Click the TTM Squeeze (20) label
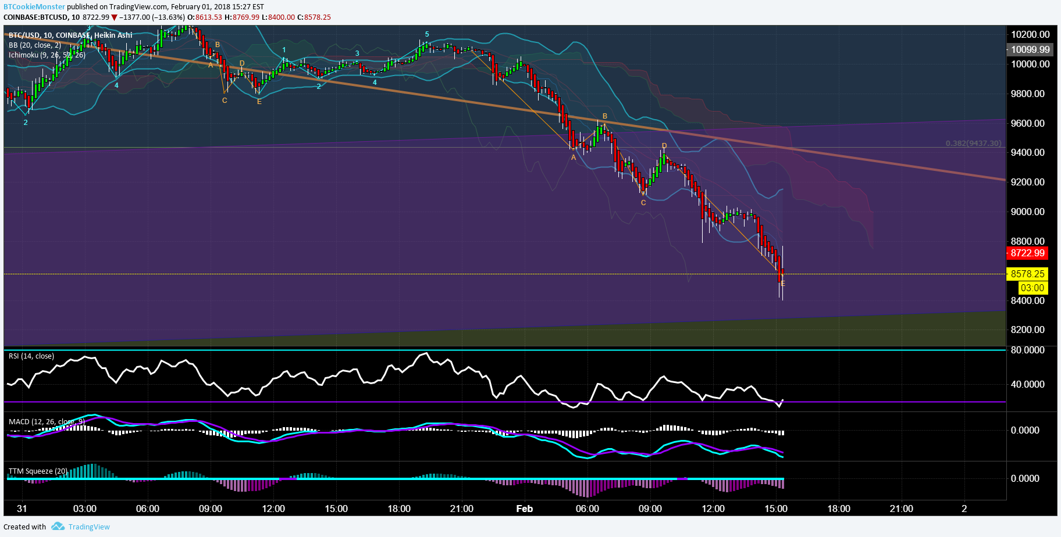The height and width of the screenshot is (537, 1061). 38,471
